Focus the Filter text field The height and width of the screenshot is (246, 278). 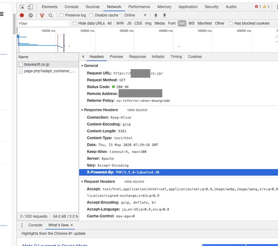point(43,23)
